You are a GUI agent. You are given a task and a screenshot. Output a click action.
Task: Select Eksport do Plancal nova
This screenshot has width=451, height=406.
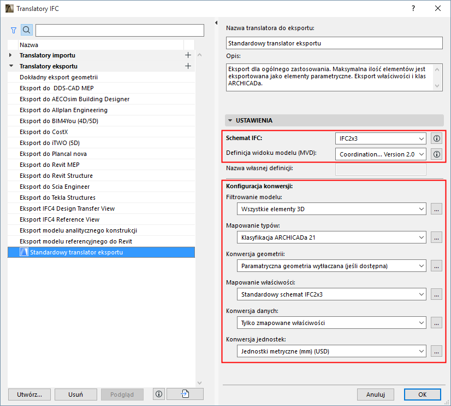[101, 154]
